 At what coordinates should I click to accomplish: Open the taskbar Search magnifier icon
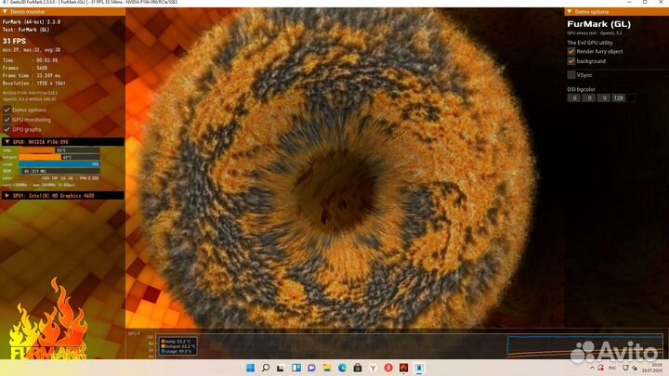266,368
